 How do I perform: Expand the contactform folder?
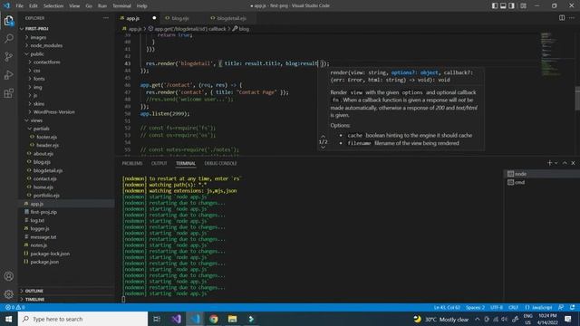tap(66, 62)
